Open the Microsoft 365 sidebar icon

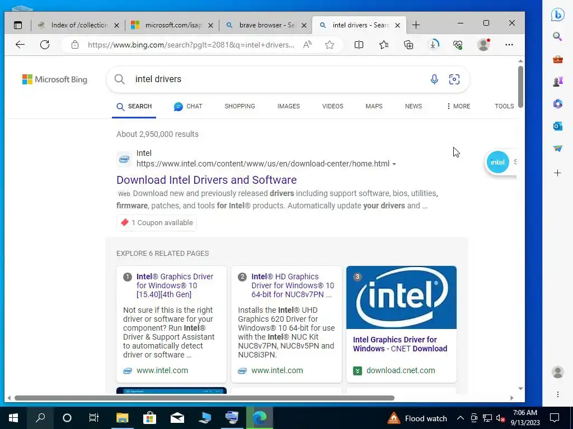pyautogui.click(x=558, y=104)
